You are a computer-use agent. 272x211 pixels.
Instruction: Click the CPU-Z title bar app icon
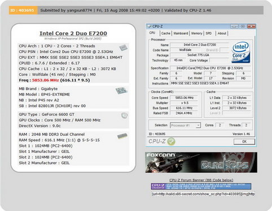[149, 26]
